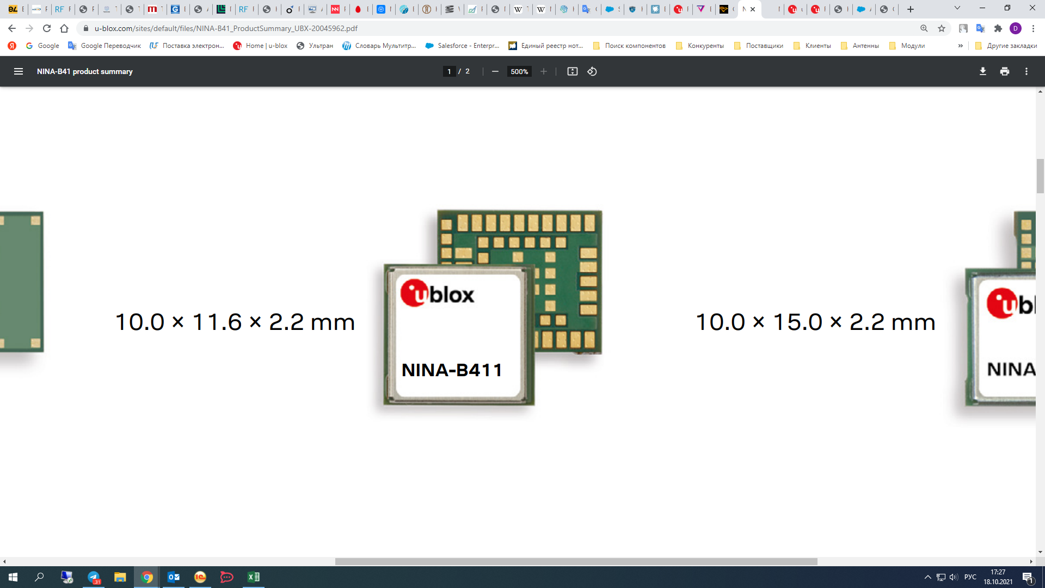This screenshot has width=1045, height=588.
Task: Rotate the PDF counterclockwise
Action: [592, 71]
